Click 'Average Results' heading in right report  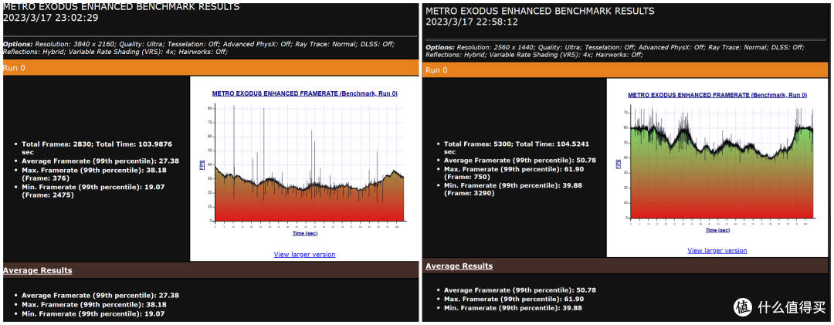(459, 266)
